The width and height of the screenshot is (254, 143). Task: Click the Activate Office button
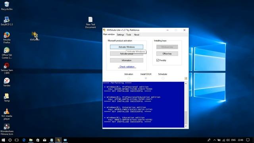[127, 54]
